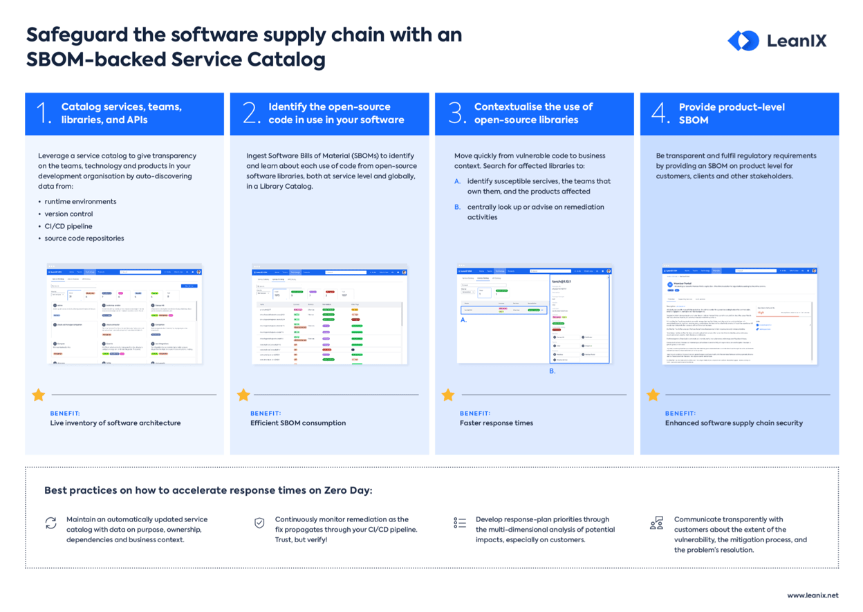Click the refresh arrows icon beside service catalog tip

pyautogui.click(x=50, y=523)
